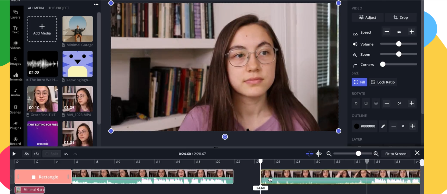The height and width of the screenshot is (194, 447).
Task: Select the Text tool in sidebar
Action: tap(15, 30)
